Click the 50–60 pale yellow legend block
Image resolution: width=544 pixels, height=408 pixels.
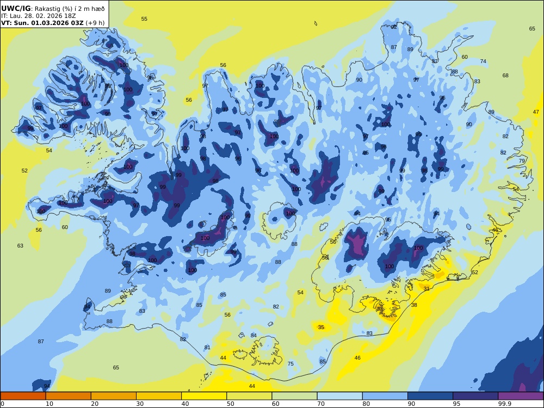(249, 396)
